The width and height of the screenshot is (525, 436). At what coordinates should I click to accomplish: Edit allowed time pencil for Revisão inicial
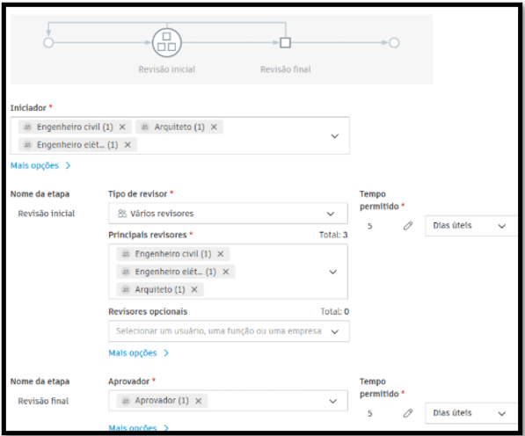(x=408, y=226)
